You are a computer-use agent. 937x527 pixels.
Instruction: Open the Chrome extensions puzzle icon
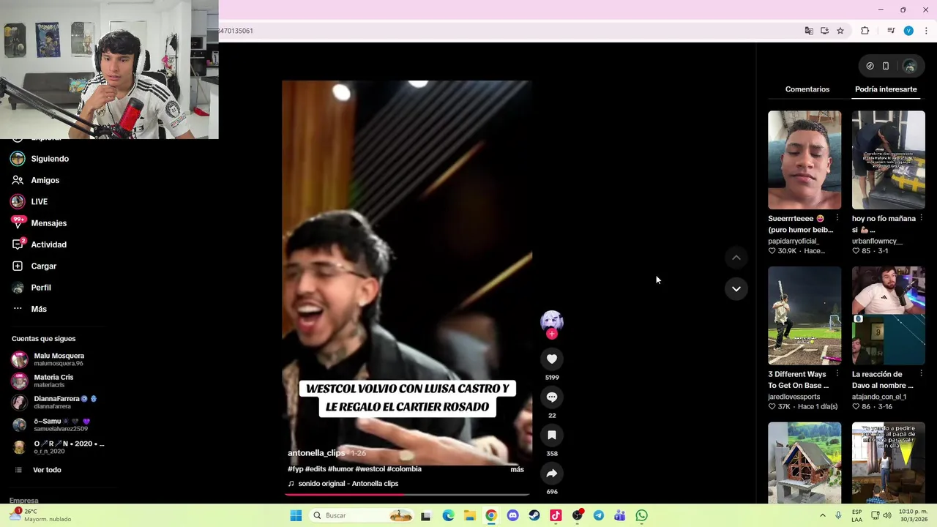coord(865,31)
